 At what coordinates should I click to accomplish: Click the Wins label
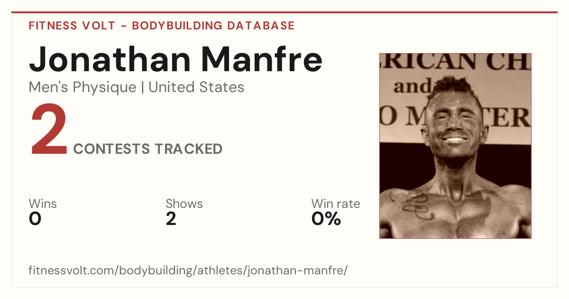click(x=43, y=204)
